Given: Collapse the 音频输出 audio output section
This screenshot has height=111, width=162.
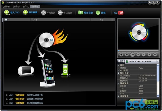Looking at the screenshot, I should (x=119, y=96).
